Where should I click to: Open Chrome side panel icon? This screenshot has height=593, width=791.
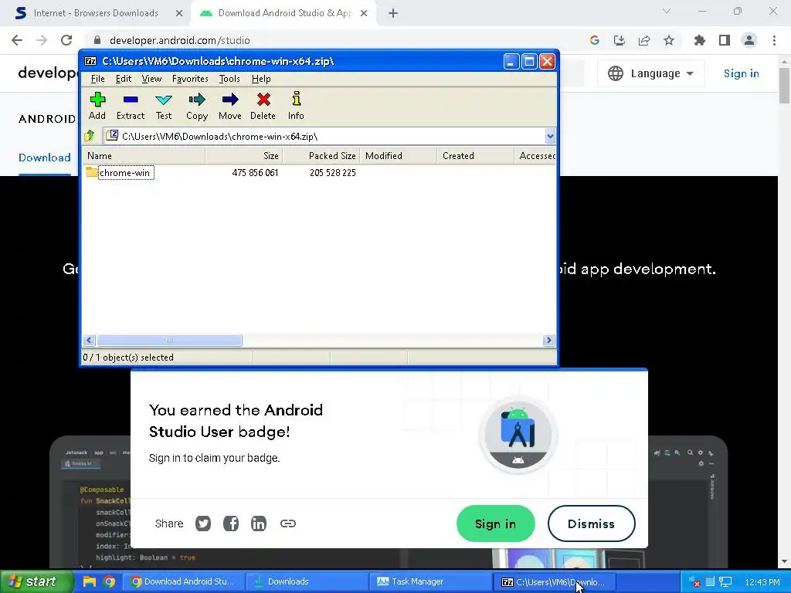coord(725,40)
